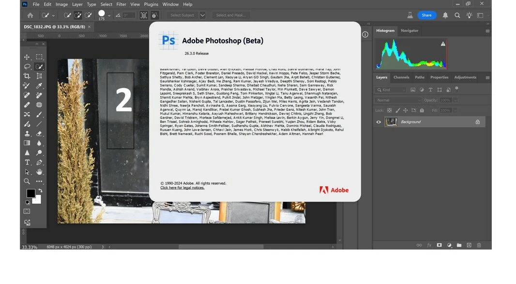The width and height of the screenshot is (516, 284).
Task: Switch to the Navigator tab
Action: pyautogui.click(x=410, y=30)
